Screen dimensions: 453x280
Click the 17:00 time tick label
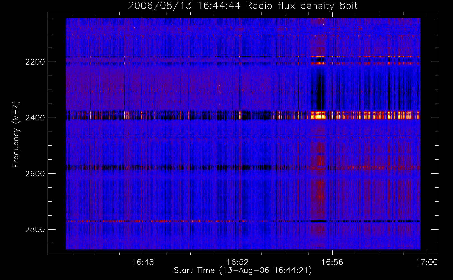pyautogui.click(x=427, y=262)
